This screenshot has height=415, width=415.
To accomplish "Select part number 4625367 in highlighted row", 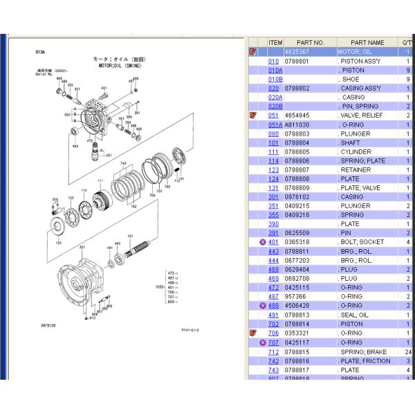I will point(297,52).
